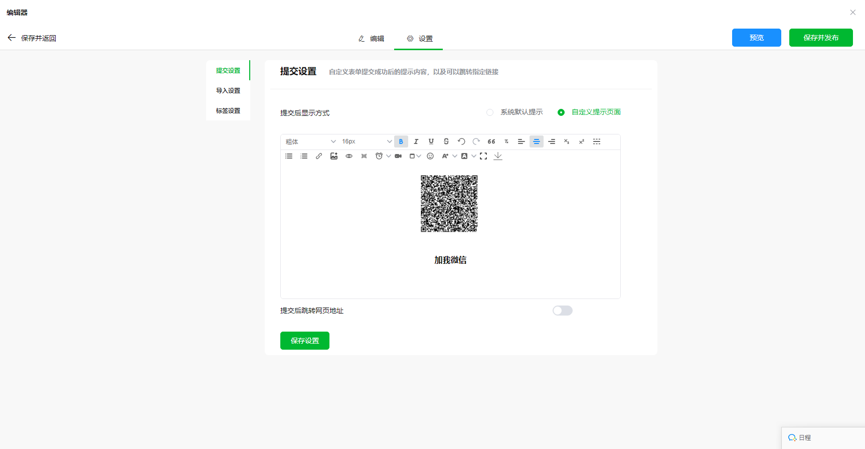Align text left
The image size is (865, 449).
coord(522,141)
